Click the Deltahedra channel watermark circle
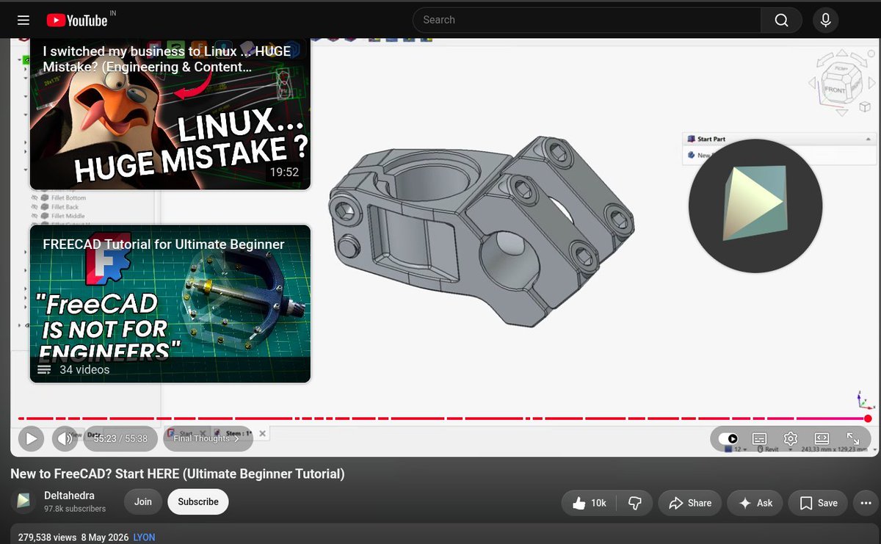The image size is (881, 544). coord(755,206)
